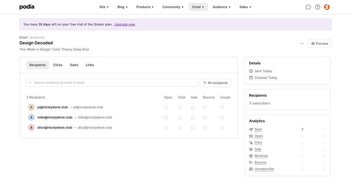The height and width of the screenshot is (188, 351).
Task: Switch to the Links tab
Action: pos(90,65)
